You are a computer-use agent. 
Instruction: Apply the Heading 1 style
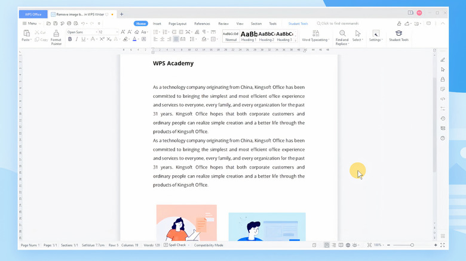249,36
